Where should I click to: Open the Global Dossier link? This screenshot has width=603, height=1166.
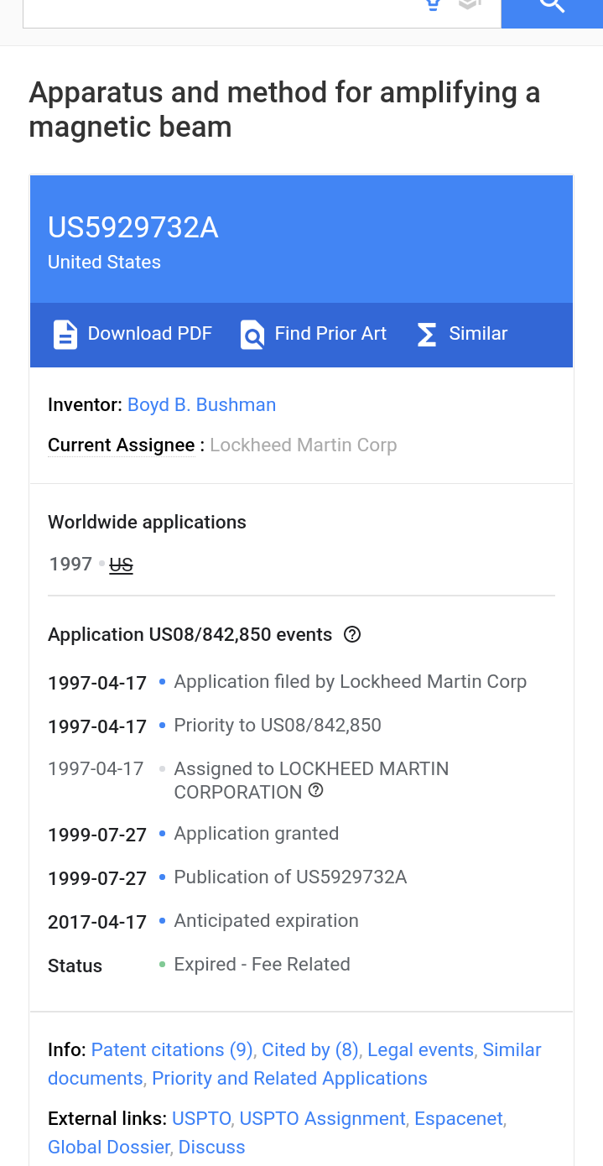coord(109,1147)
